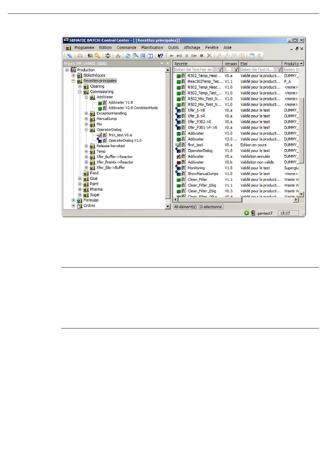Click the tile vertically toolbar icon
336x461 pixels.
(150, 56)
